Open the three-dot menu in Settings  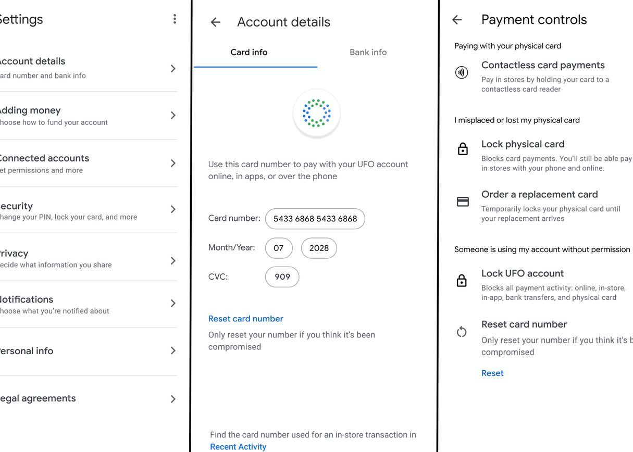tap(175, 19)
